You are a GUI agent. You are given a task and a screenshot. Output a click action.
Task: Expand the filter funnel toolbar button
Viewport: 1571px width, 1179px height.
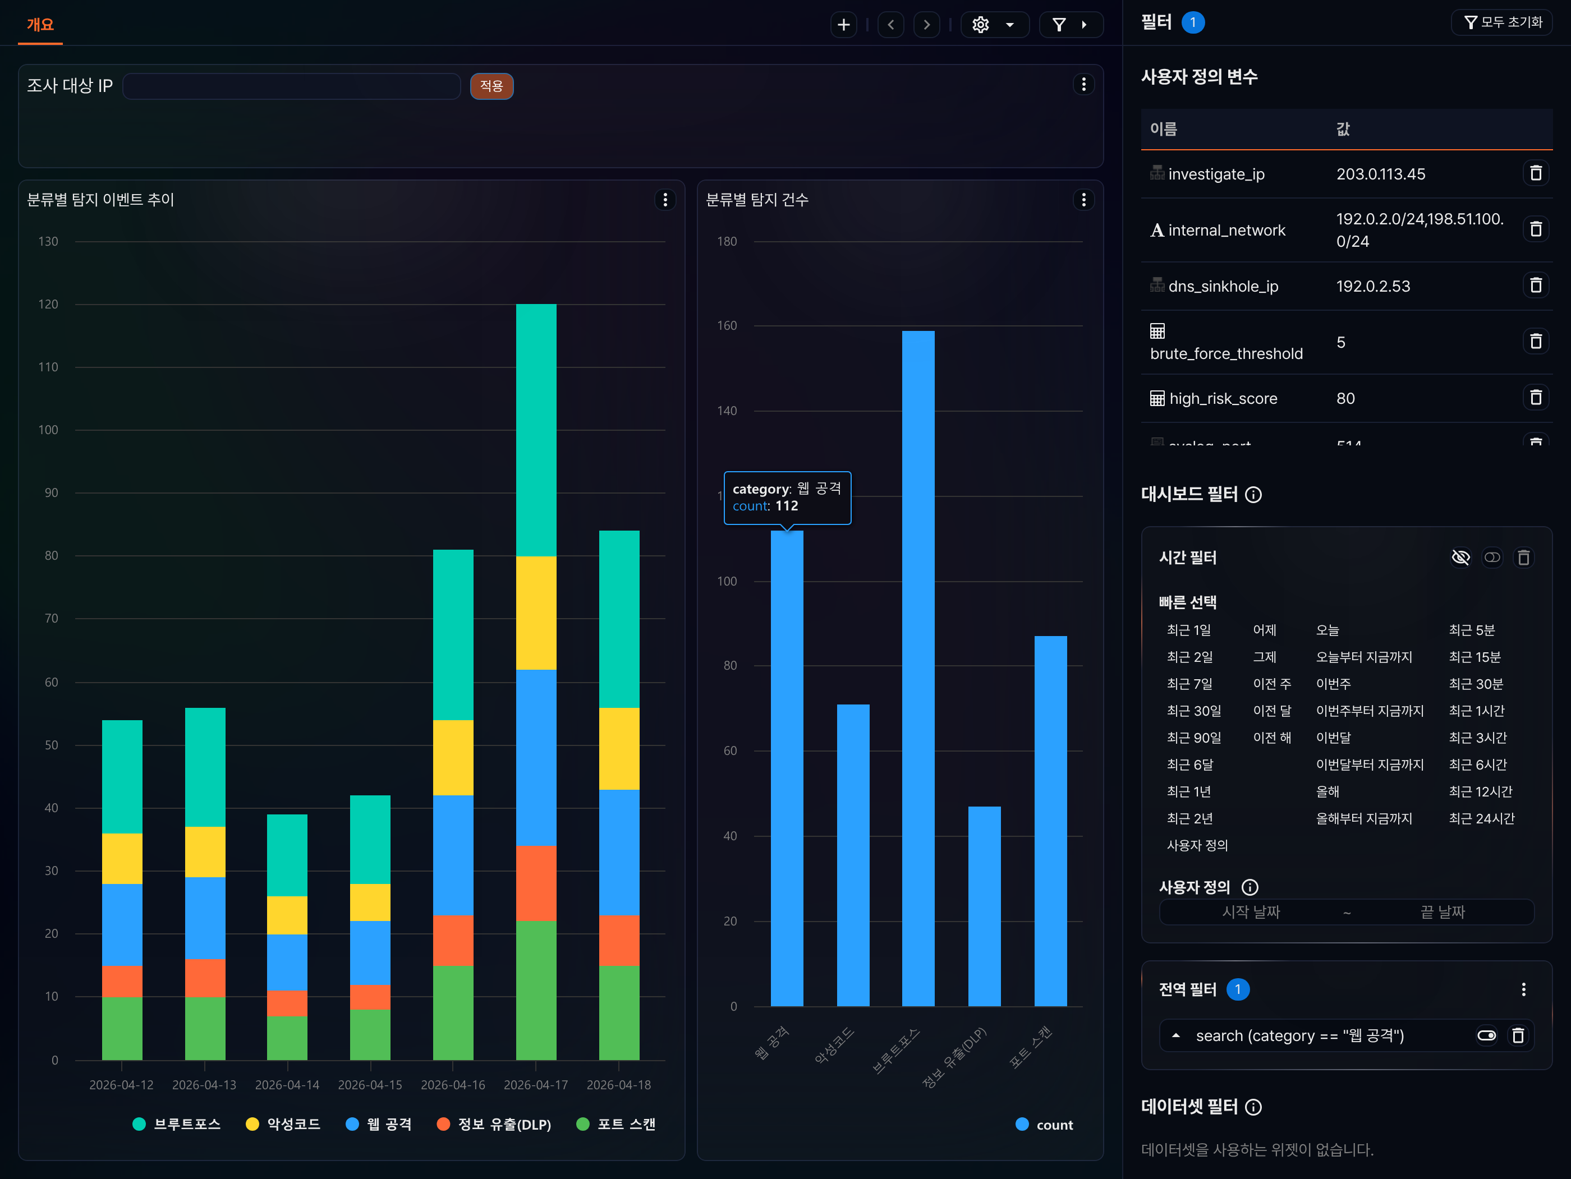(x=1071, y=25)
